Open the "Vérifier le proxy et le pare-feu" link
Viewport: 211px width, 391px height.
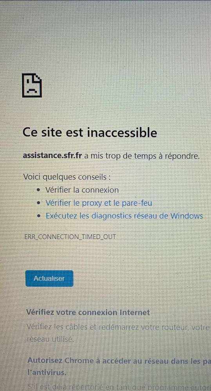click(99, 203)
